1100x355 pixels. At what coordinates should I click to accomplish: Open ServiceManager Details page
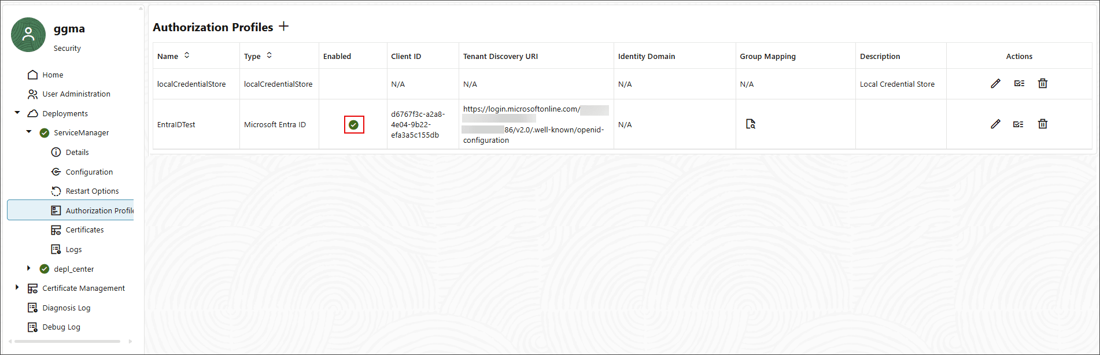[x=77, y=153]
